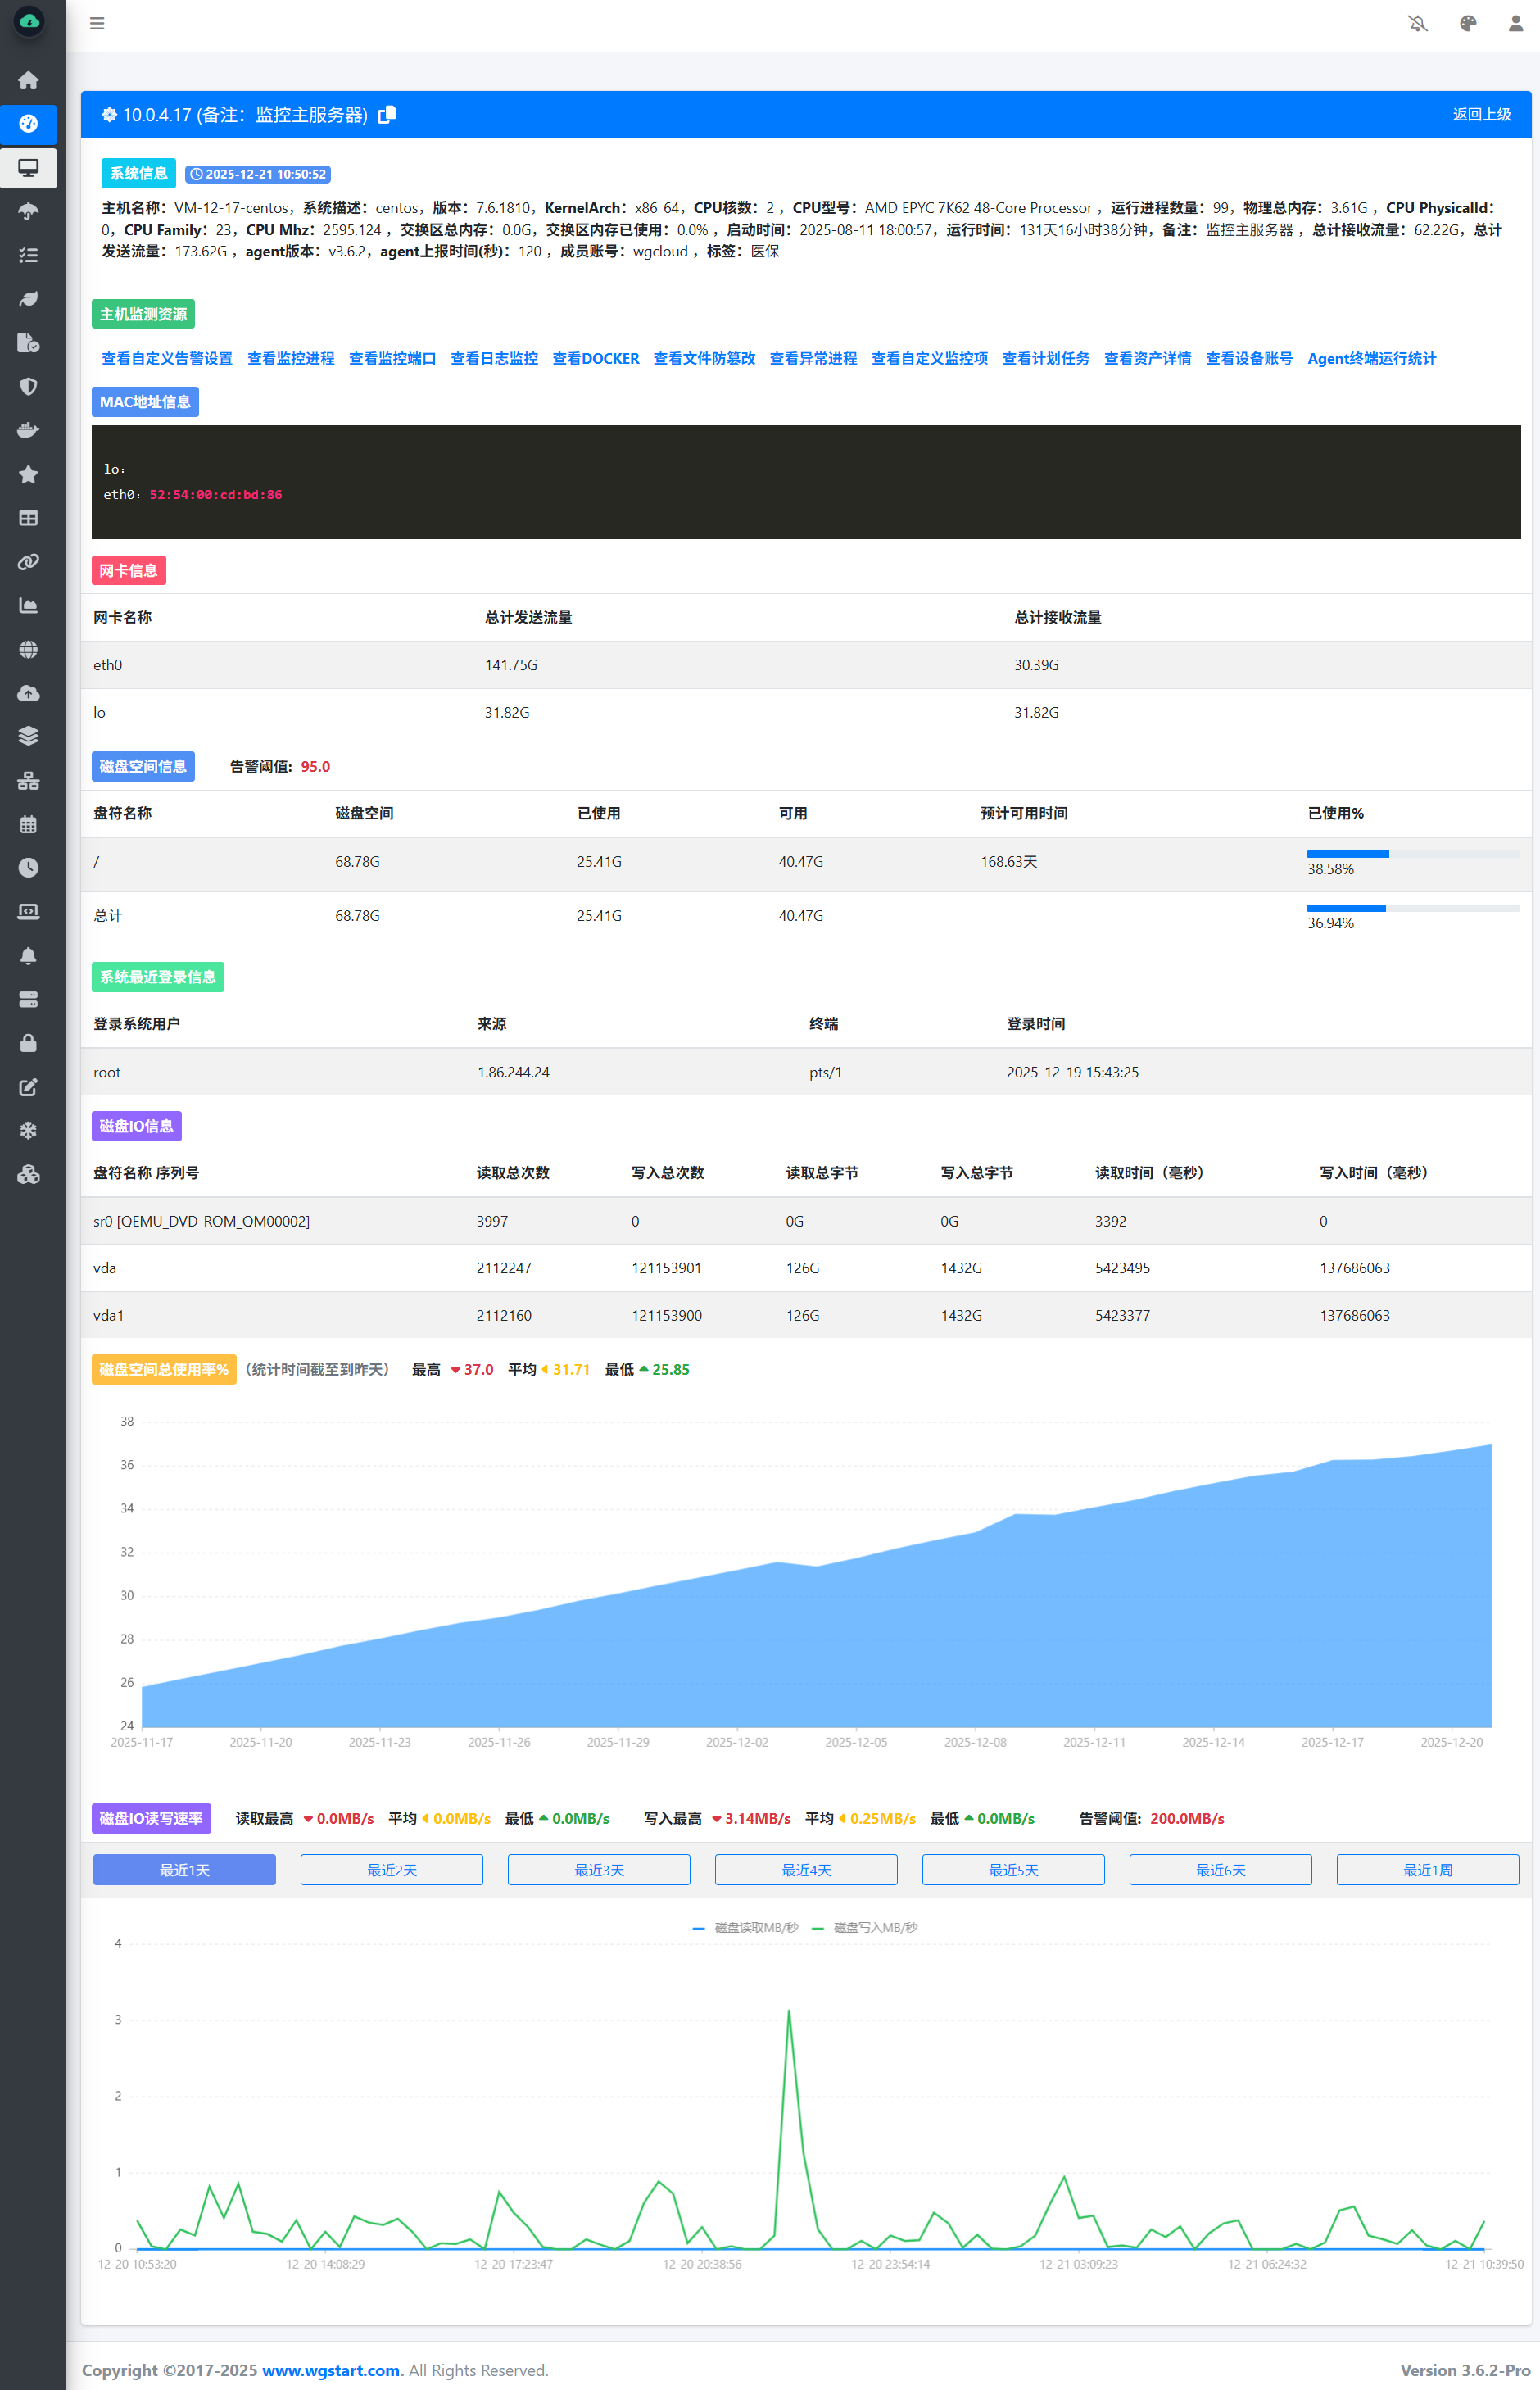This screenshot has width=1540, height=2390.
Task: Click the eth0 MAC address 52:54:00:cd:bd:86
Action: coord(216,494)
